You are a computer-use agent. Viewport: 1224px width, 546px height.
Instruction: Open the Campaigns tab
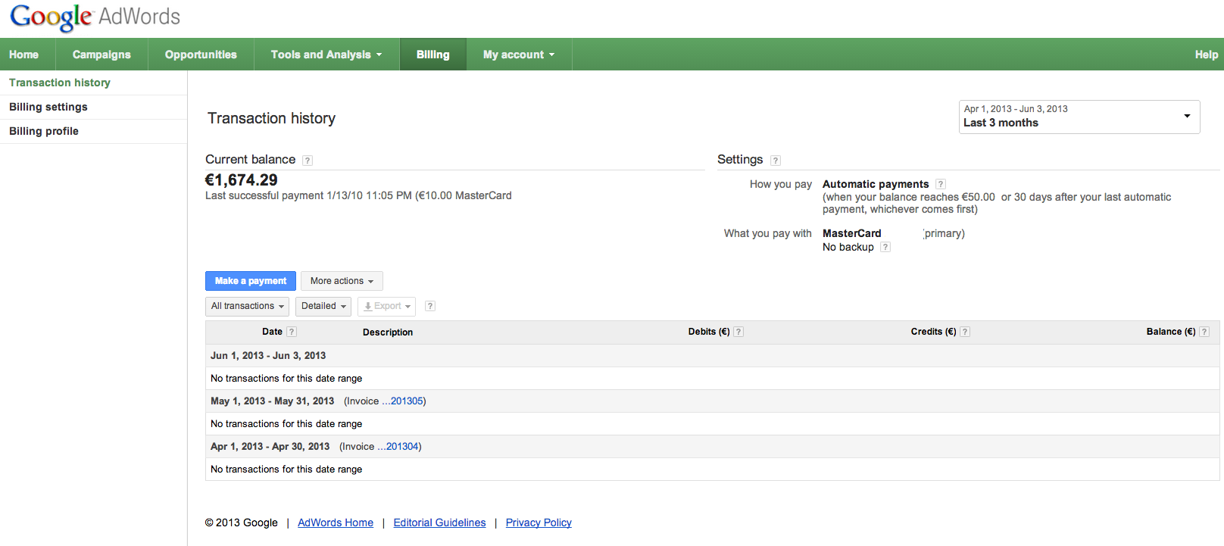101,55
